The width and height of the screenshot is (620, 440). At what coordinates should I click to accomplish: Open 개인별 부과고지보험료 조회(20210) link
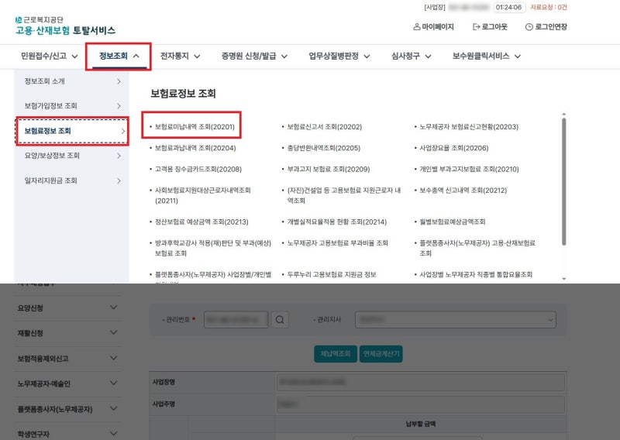469,169
